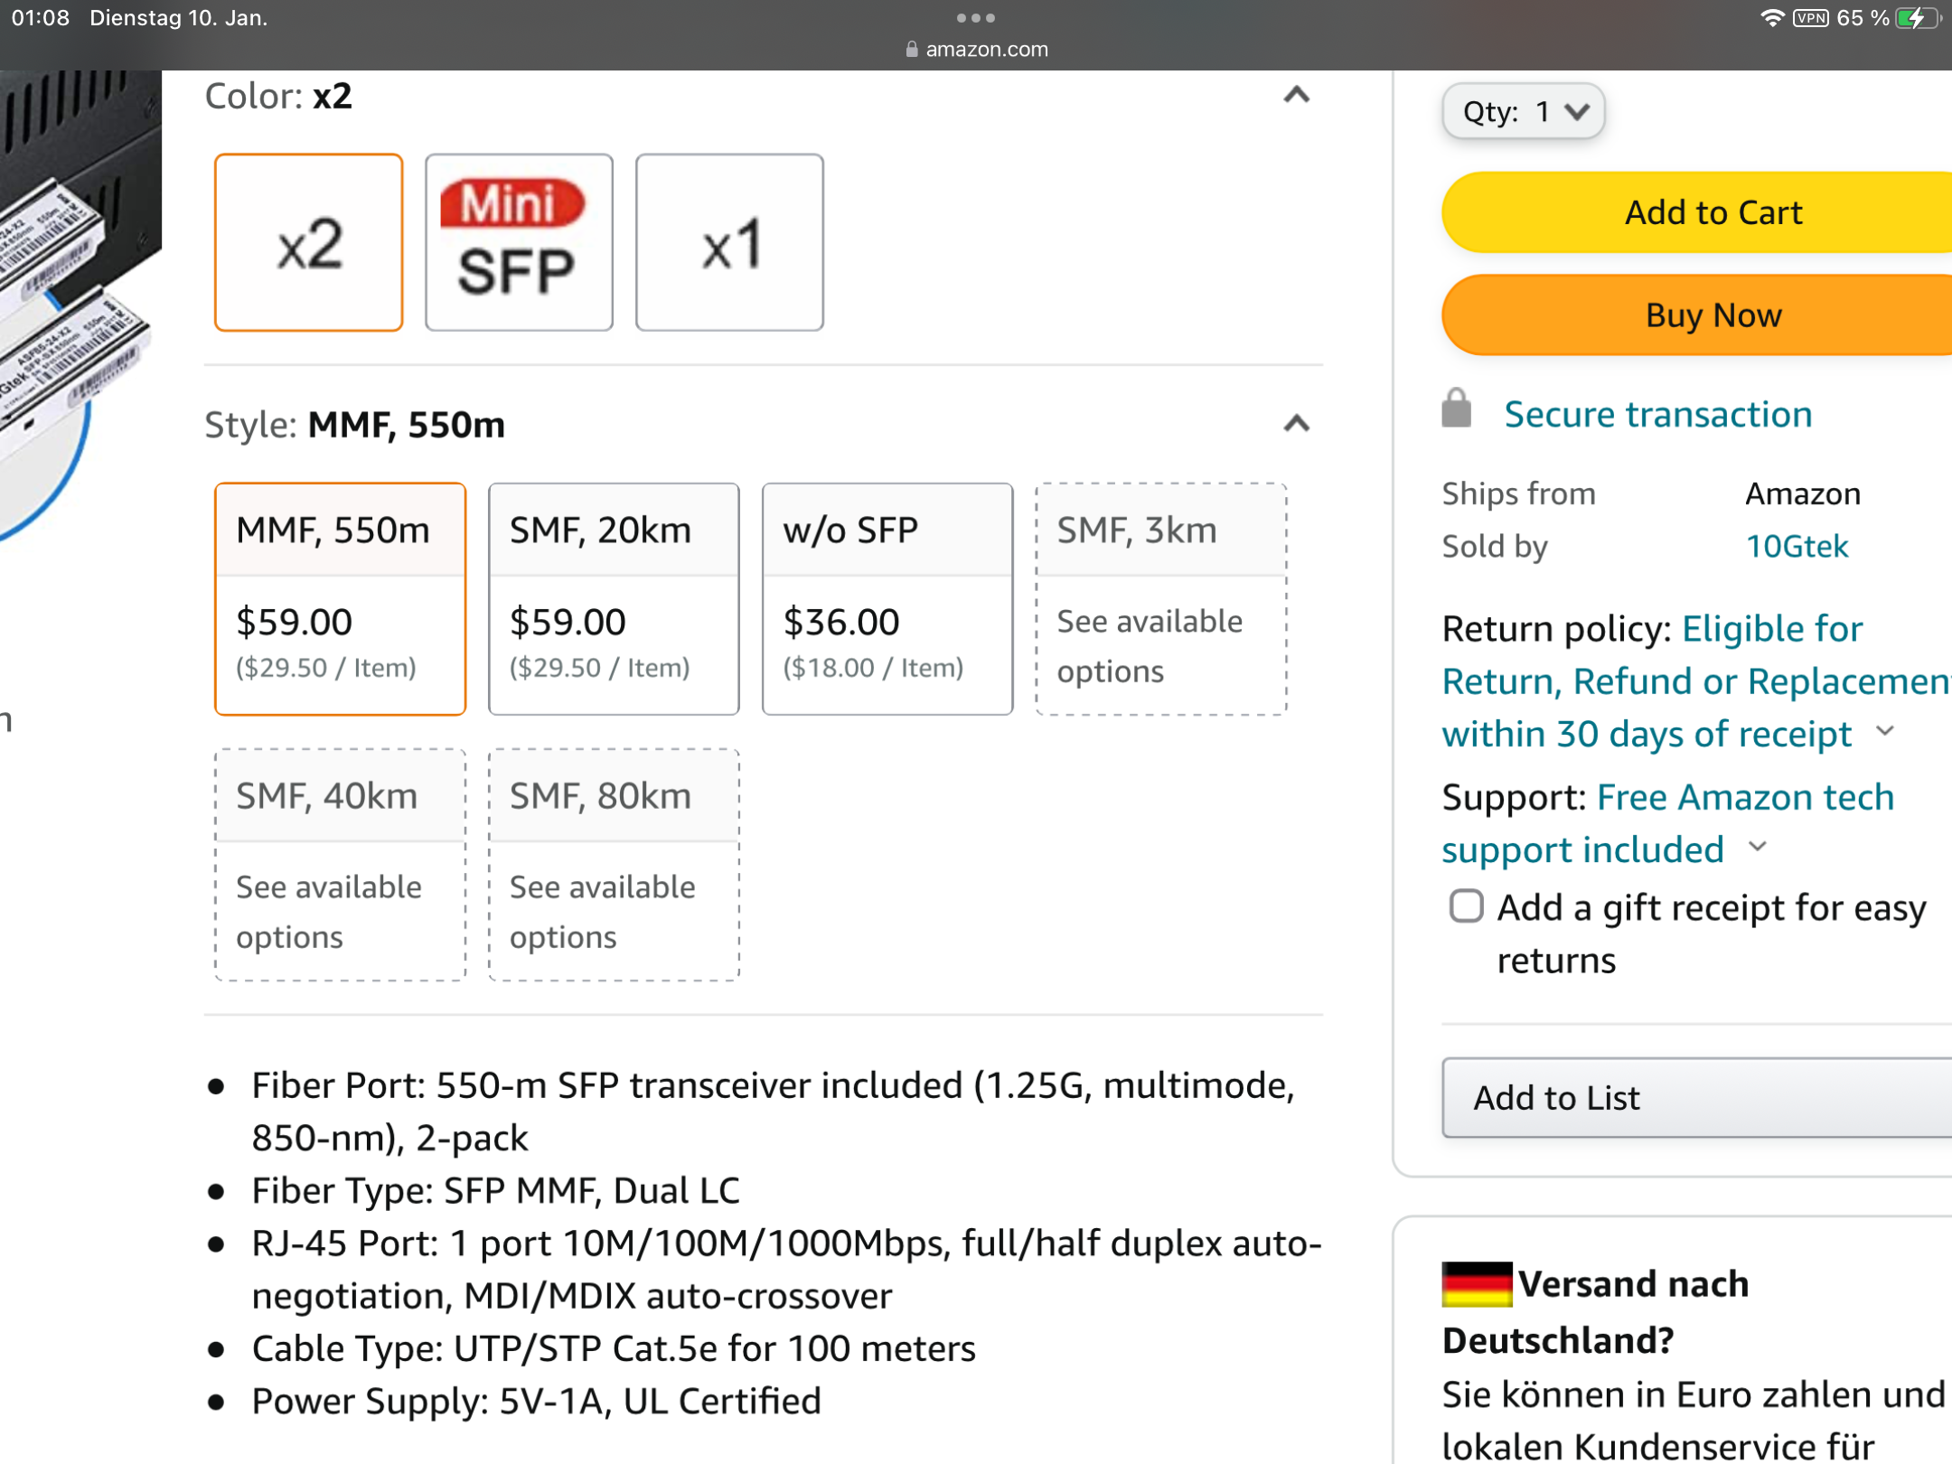Tap the battery charging icon
This screenshot has width=1952, height=1464.
coord(1917,18)
